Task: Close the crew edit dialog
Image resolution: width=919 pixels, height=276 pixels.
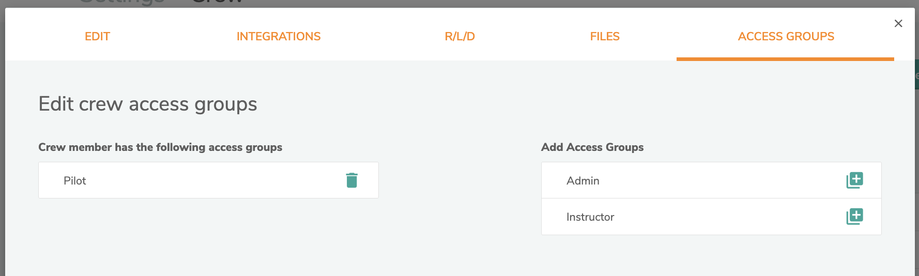Action: point(898,23)
